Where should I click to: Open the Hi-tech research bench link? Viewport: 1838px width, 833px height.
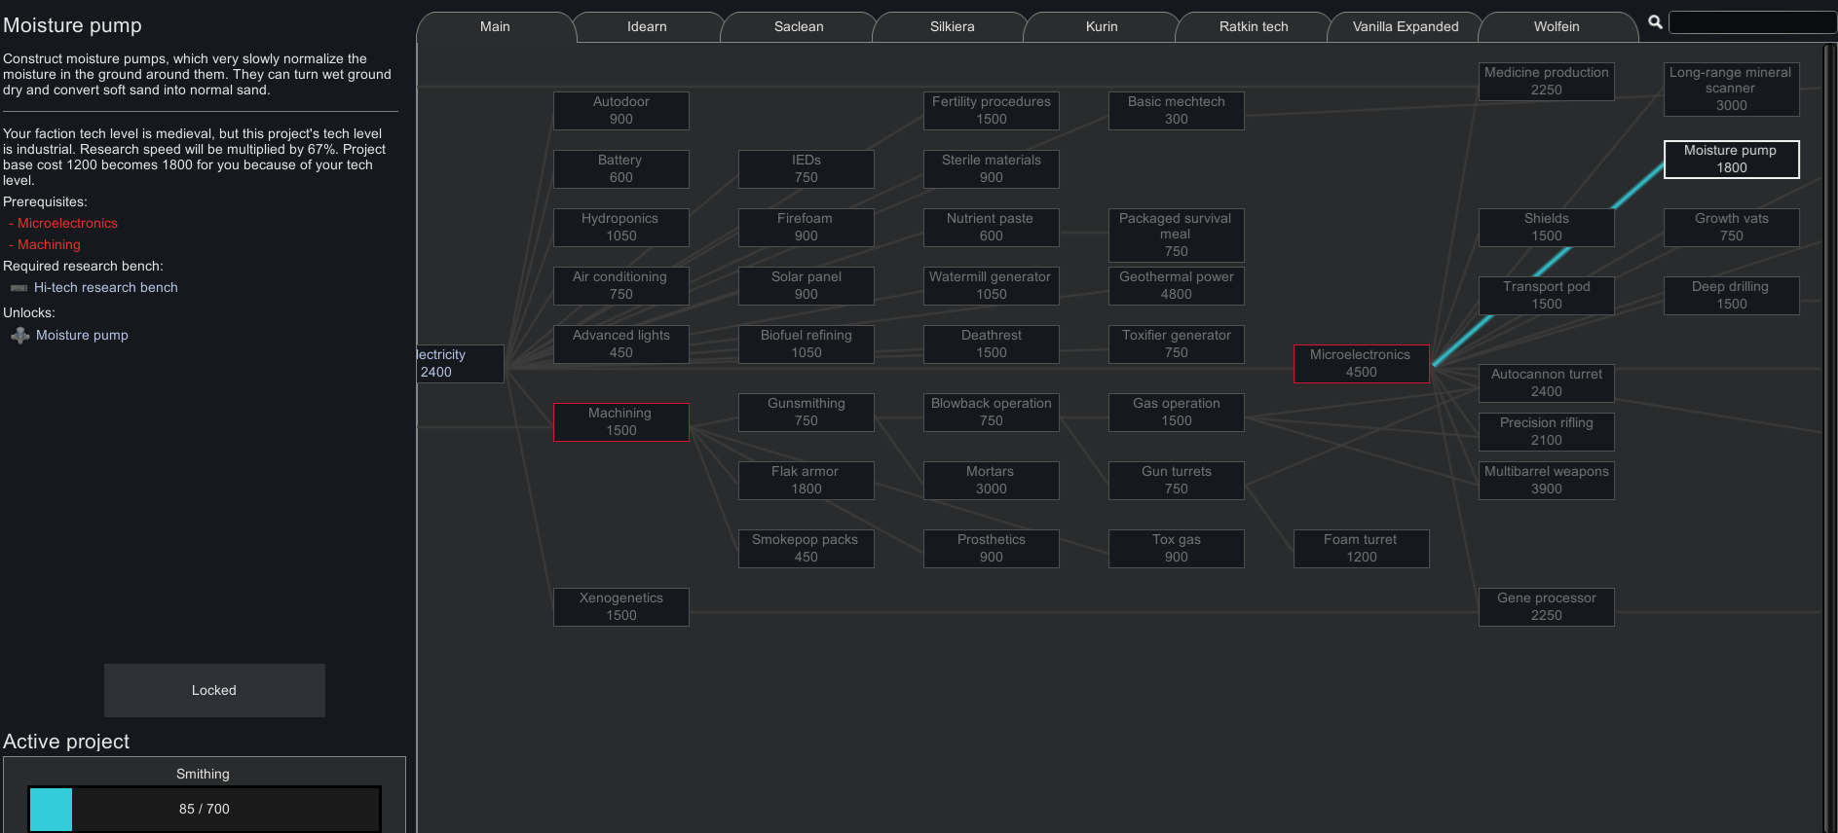click(x=106, y=288)
